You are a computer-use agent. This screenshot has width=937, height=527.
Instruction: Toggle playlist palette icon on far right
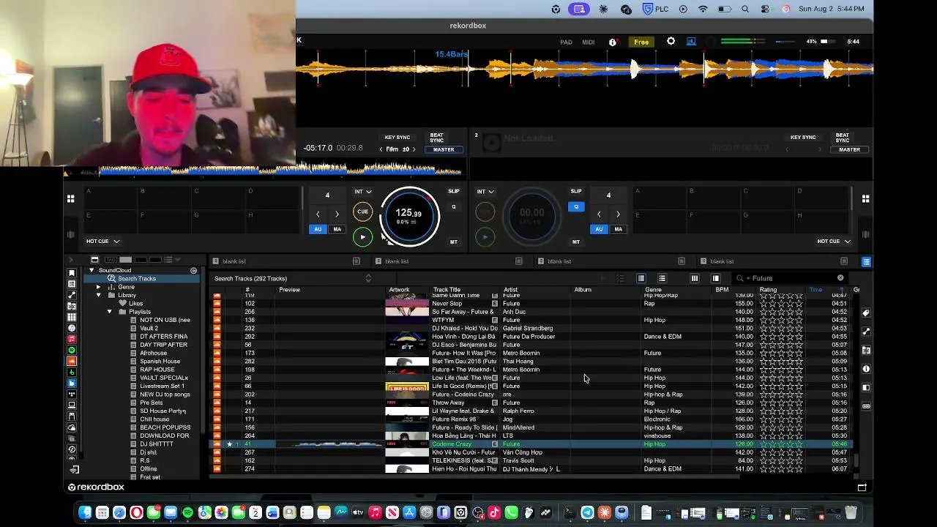866,261
